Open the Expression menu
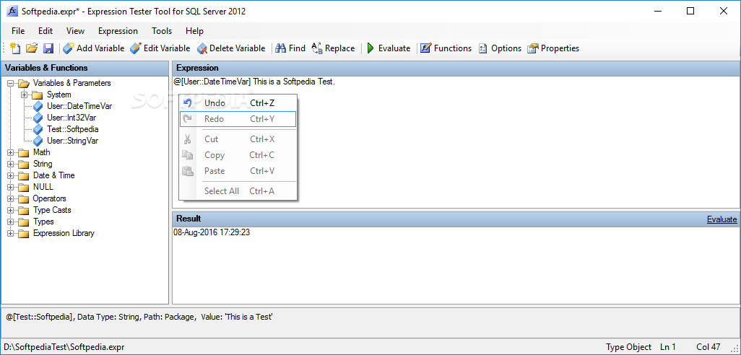The width and height of the screenshot is (741, 355). tap(118, 31)
